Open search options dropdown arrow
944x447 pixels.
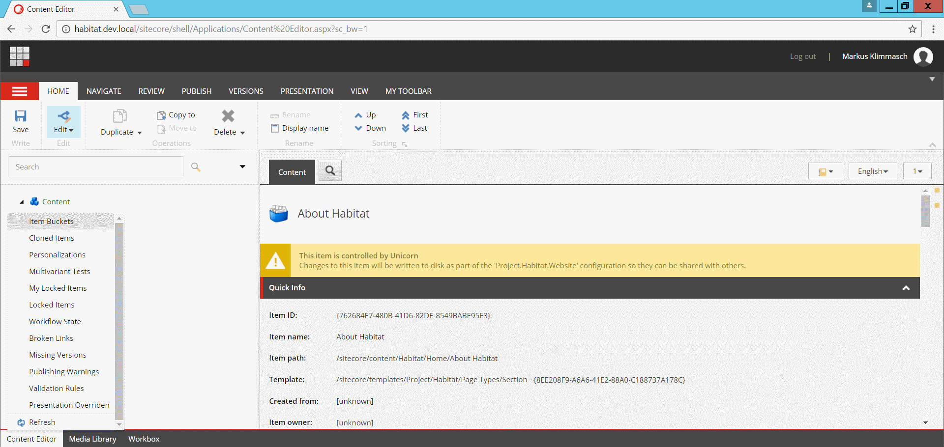click(x=242, y=167)
